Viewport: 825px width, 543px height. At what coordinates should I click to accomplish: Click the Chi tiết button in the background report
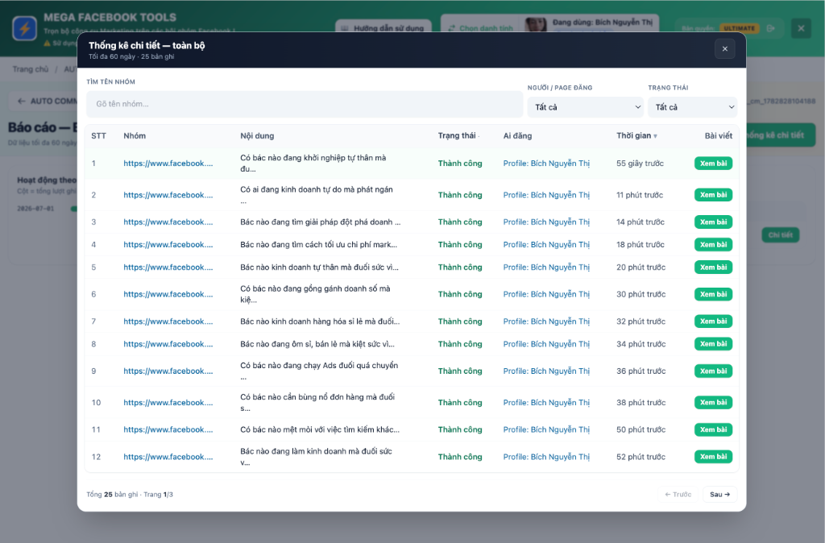point(780,235)
